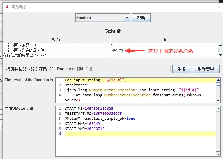Screen dimensions: 223x159
Task: Click the empty 存储结果的变量名 value cell
Action: (164, 55)
